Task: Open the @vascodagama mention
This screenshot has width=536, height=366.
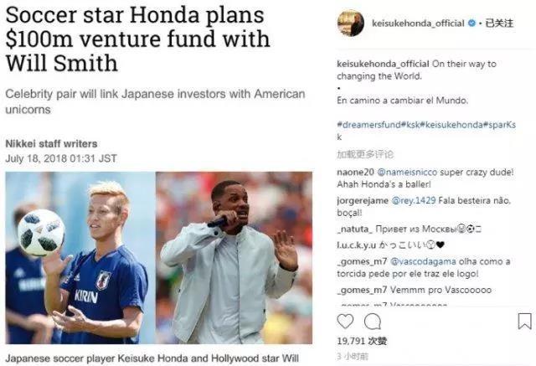Action: coord(423,261)
